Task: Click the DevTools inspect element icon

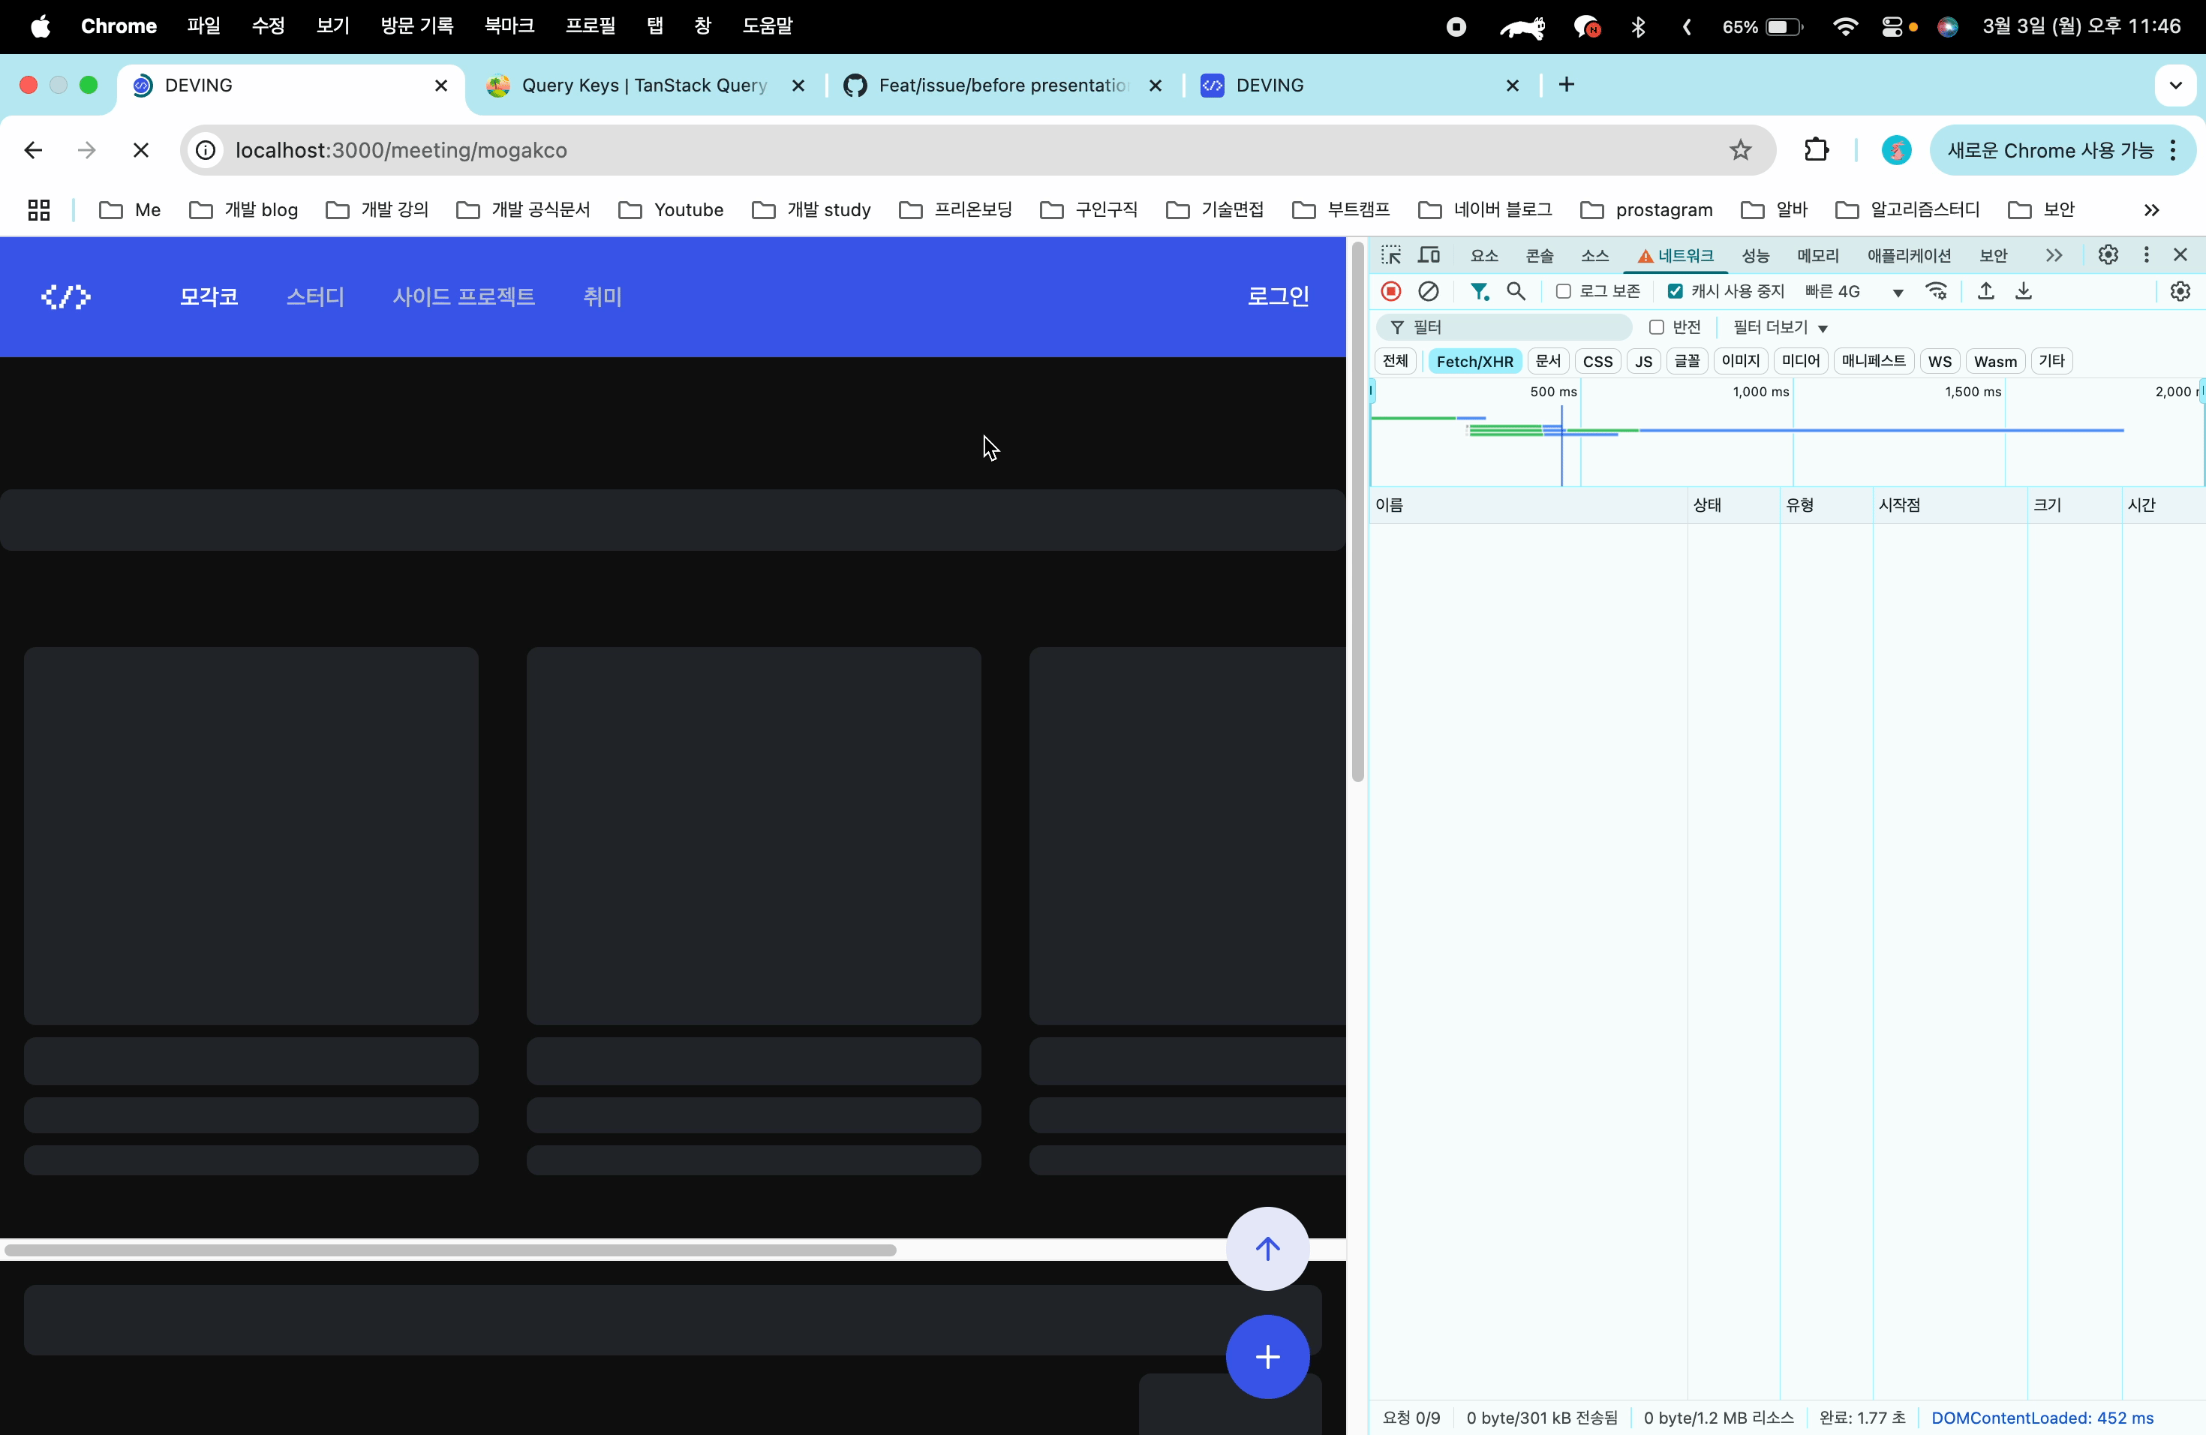Action: (x=1390, y=255)
